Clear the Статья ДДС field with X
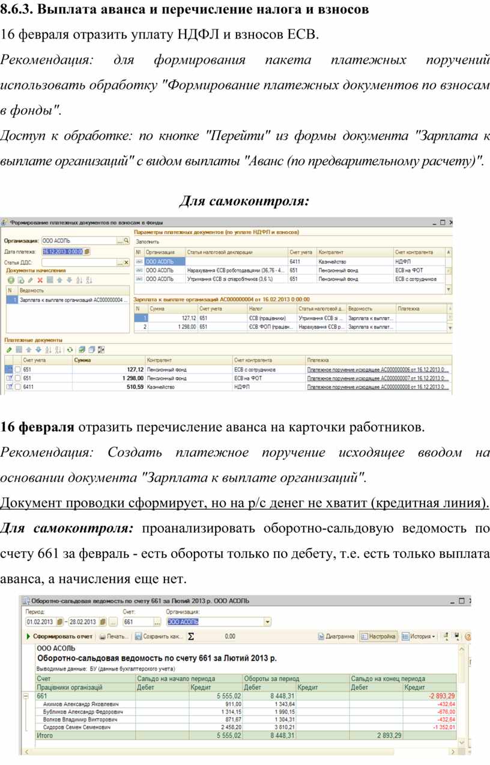 point(127,262)
